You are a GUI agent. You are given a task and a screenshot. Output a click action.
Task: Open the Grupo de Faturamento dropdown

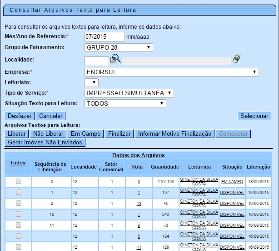119,47
